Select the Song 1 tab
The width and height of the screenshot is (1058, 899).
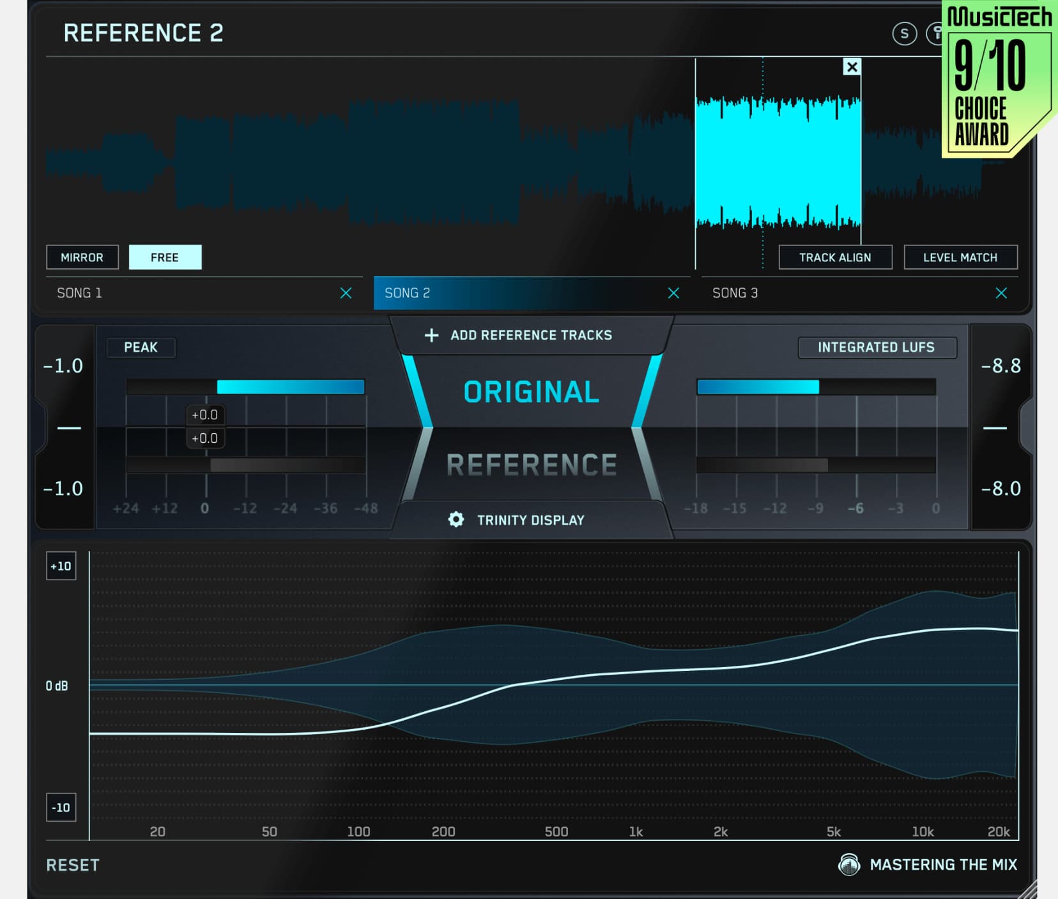coord(192,293)
